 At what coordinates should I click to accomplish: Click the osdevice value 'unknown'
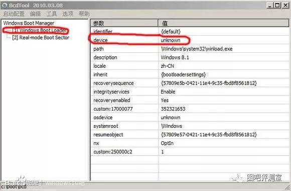171,117
